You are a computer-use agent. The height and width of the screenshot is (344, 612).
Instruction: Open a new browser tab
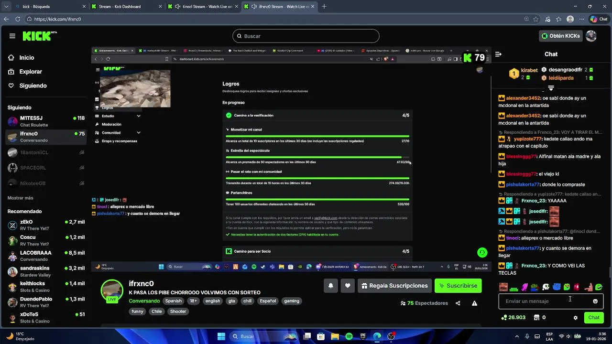click(x=324, y=7)
